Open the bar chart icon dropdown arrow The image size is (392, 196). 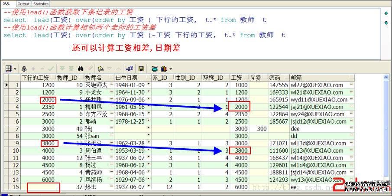tap(171, 69)
